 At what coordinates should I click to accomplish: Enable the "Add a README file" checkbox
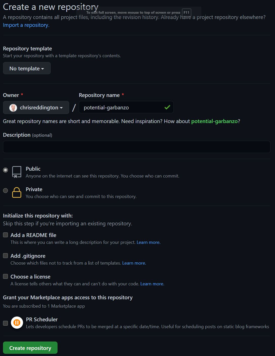point(5,235)
